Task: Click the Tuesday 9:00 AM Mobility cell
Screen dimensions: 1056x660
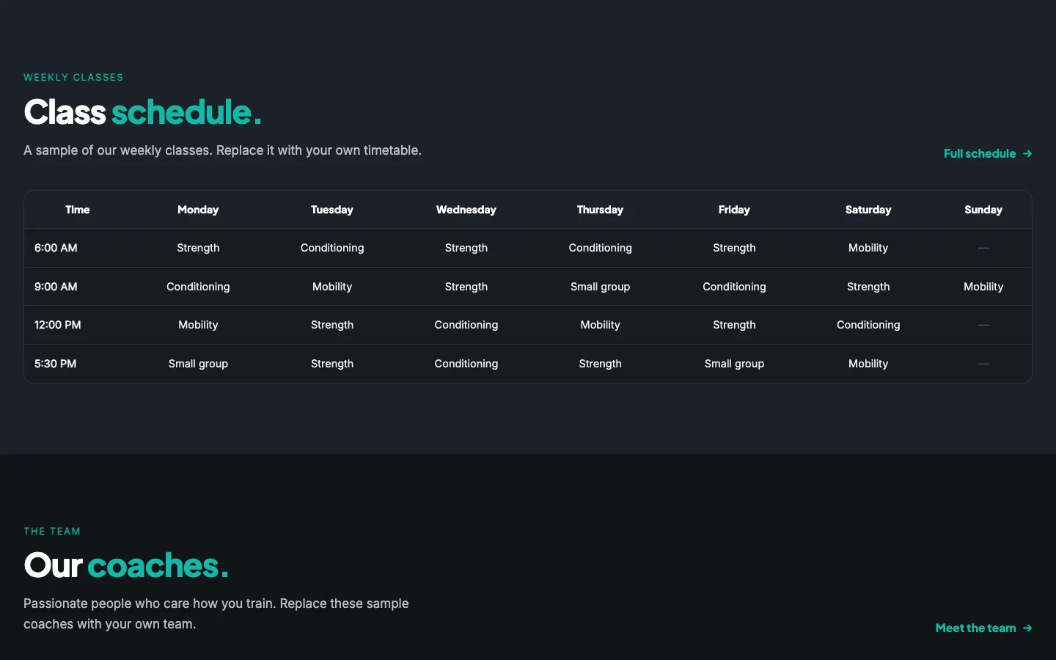Action: (332, 287)
